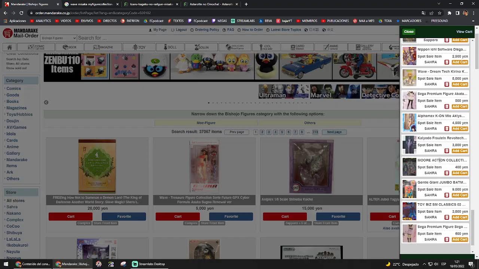
Task: Open the COMIC category tab
Action: [36, 47]
